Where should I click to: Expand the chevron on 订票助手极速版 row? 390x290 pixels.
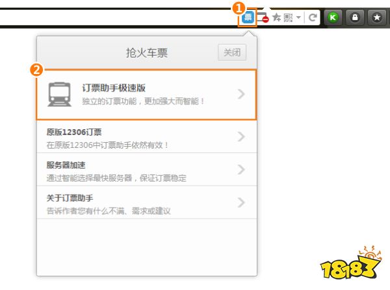coord(241,95)
